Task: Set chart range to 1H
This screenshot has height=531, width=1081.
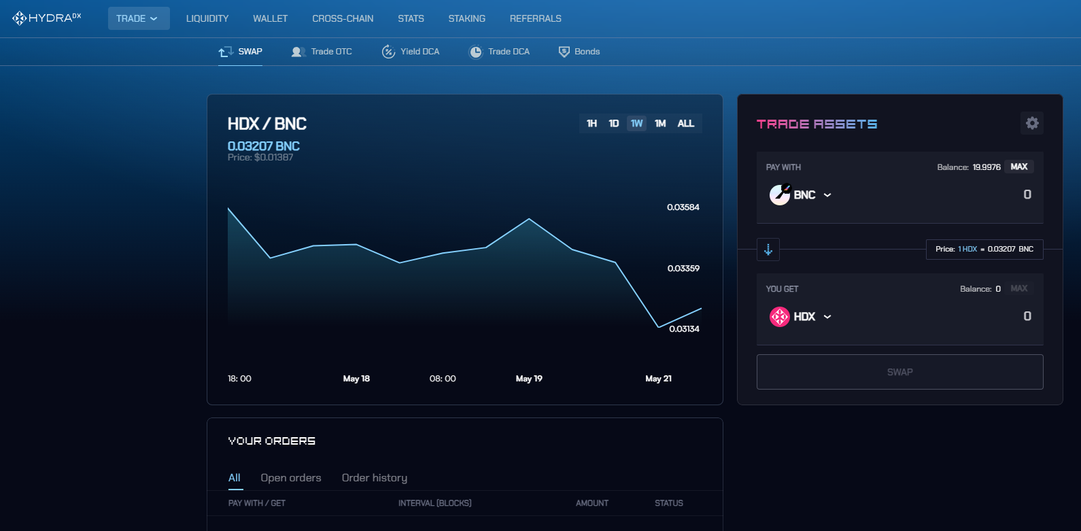Action: tap(591, 123)
